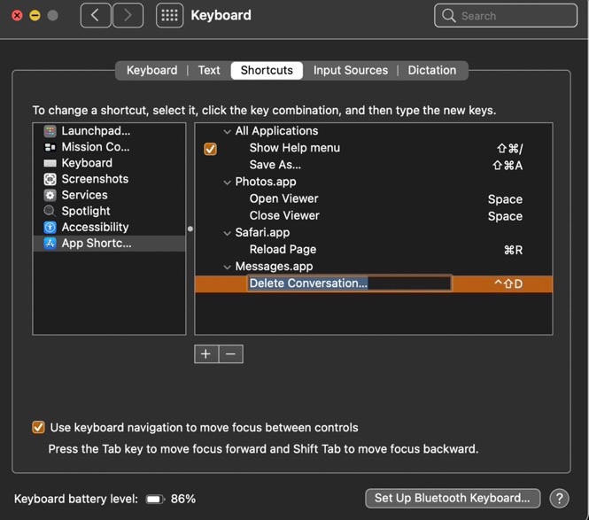This screenshot has height=520, width=589.
Task: Collapse the Messages.app group
Action: tap(227, 268)
